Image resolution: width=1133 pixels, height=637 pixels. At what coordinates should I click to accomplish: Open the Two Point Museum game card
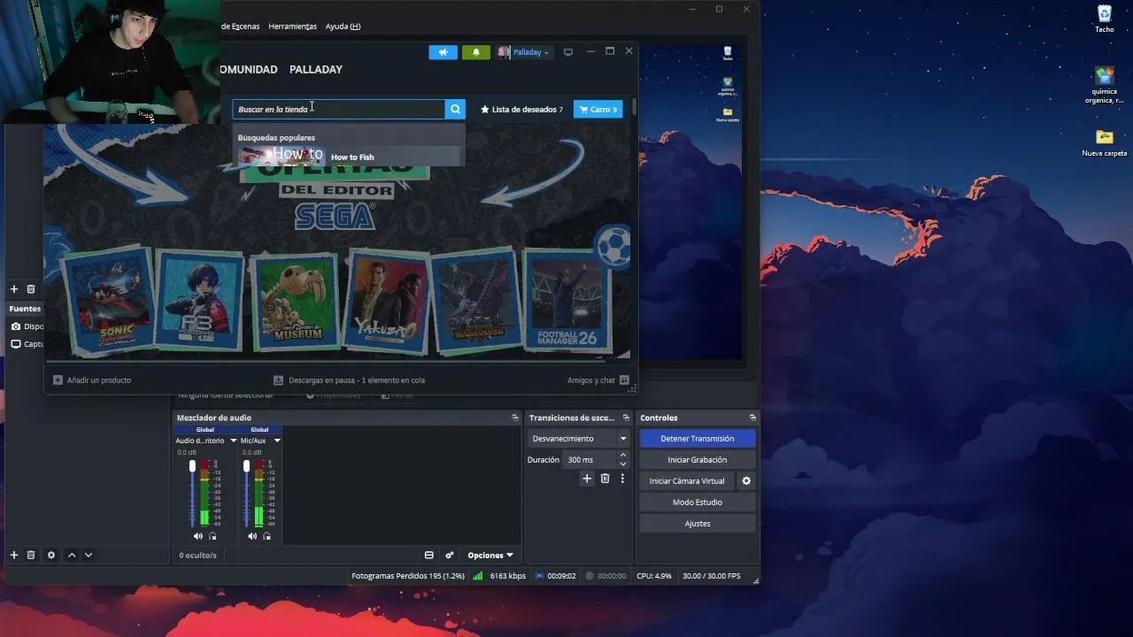pos(294,302)
